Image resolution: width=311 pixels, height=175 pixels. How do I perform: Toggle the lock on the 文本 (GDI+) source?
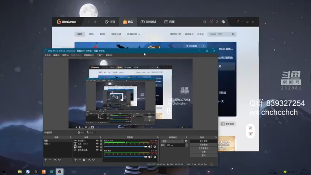(101, 143)
